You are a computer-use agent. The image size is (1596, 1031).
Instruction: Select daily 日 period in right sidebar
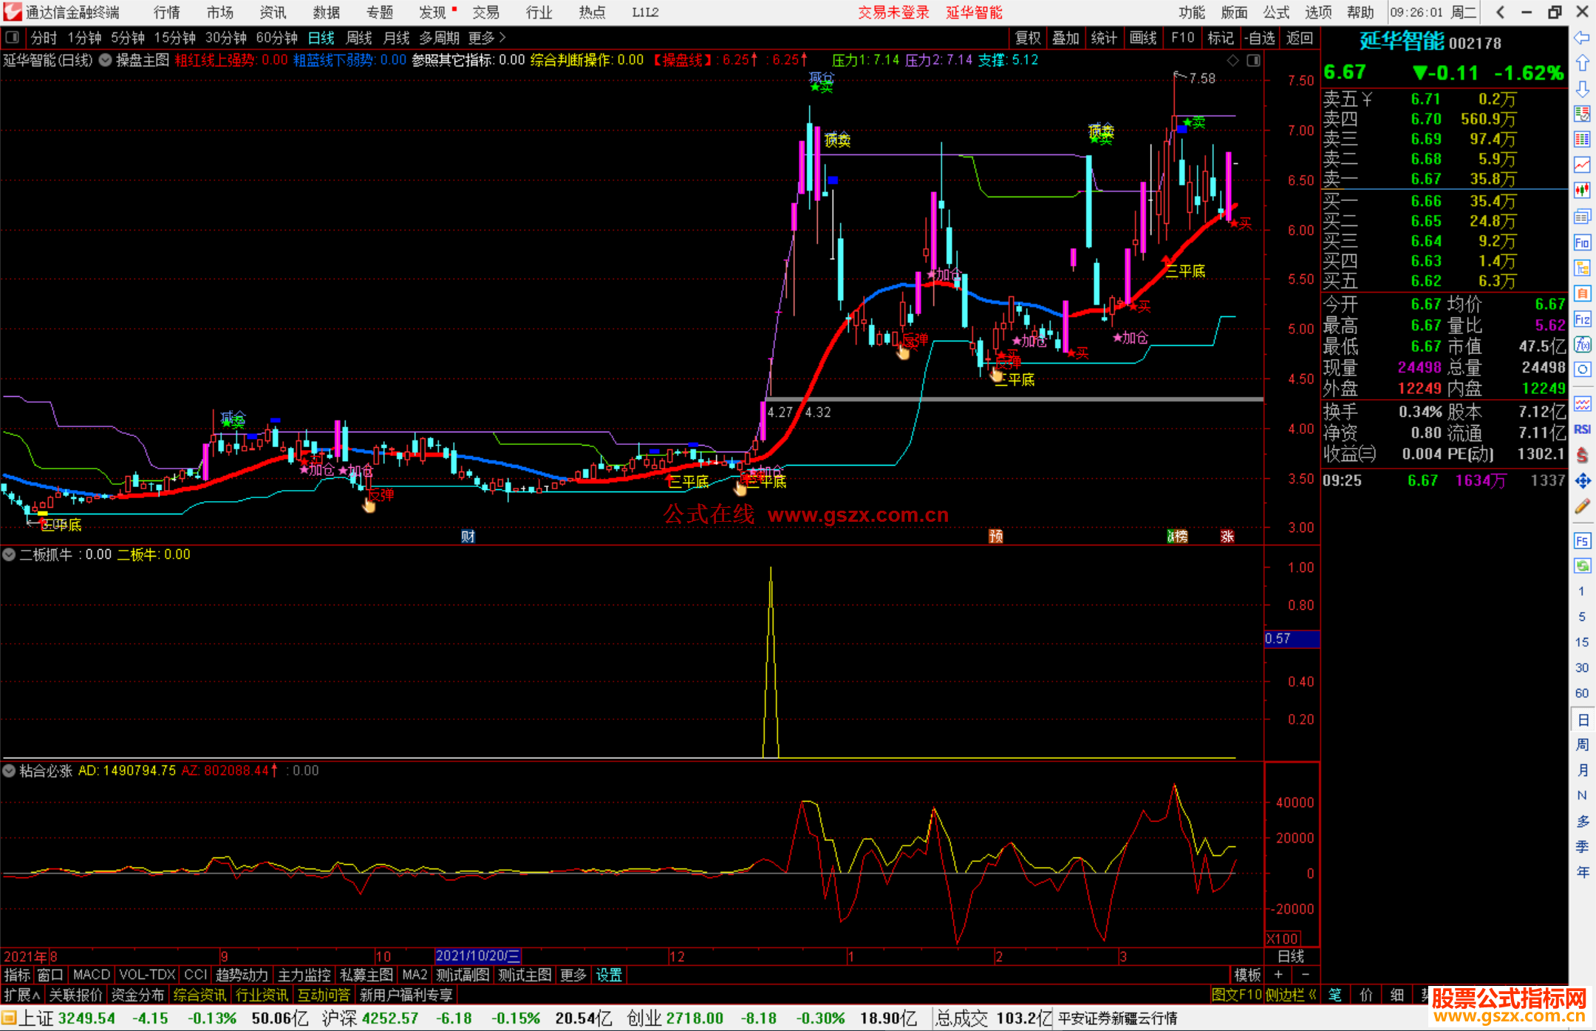[1582, 720]
